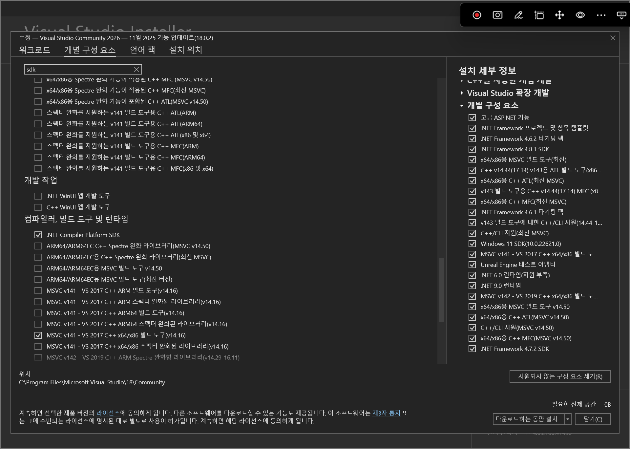Open more options via the ellipsis icon

coord(601,15)
